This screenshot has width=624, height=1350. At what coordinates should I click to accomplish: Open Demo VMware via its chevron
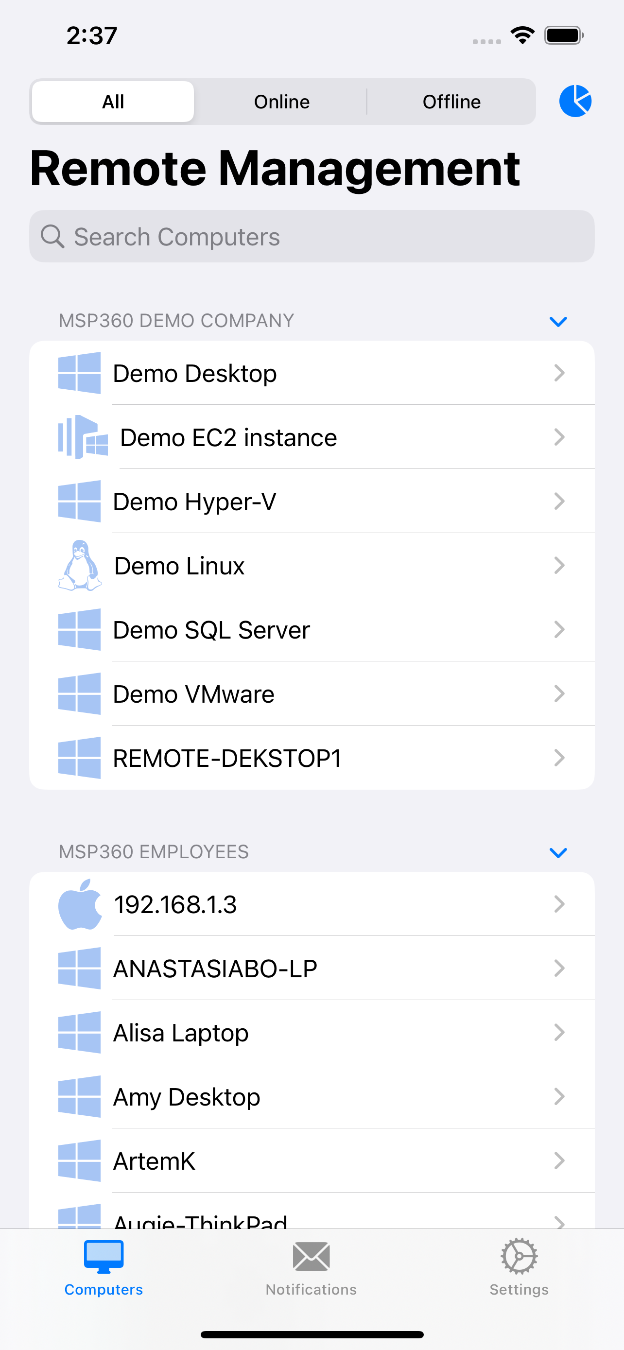click(x=559, y=693)
